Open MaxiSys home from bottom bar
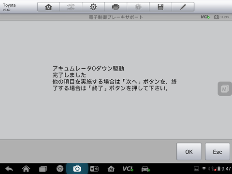The image size is (232, 174). pyautogui.click(x=111, y=169)
